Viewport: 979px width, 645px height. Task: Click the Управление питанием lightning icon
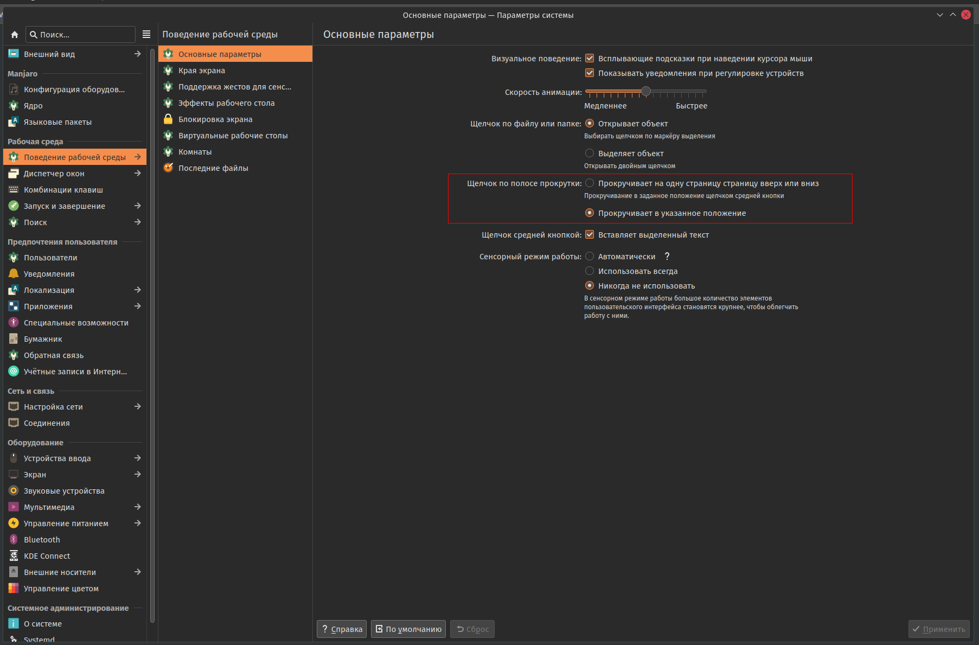click(x=14, y=523)
